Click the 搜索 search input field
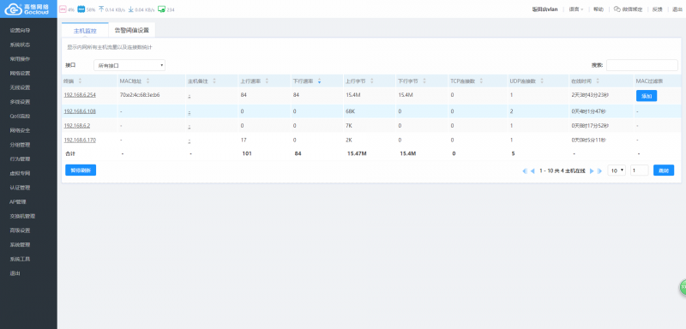This screenshot has height=329, width=686. click(x=641, y=65)
